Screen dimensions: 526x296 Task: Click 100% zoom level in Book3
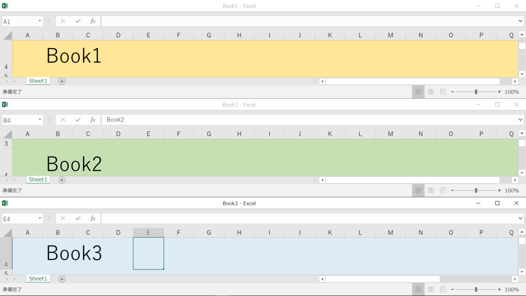coord(512,289)
